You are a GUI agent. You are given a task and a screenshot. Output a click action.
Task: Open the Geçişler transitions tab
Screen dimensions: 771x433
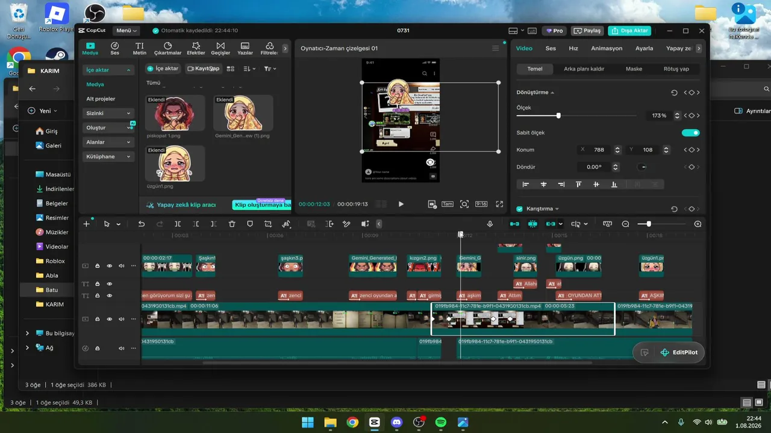(x=220, y=49)
